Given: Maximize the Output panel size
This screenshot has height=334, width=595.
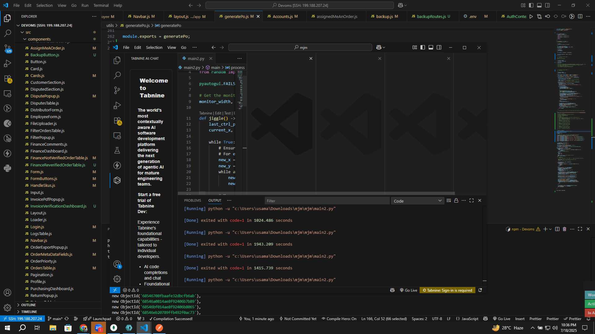Looking at the screenshot, I should [x=471, y=201].
